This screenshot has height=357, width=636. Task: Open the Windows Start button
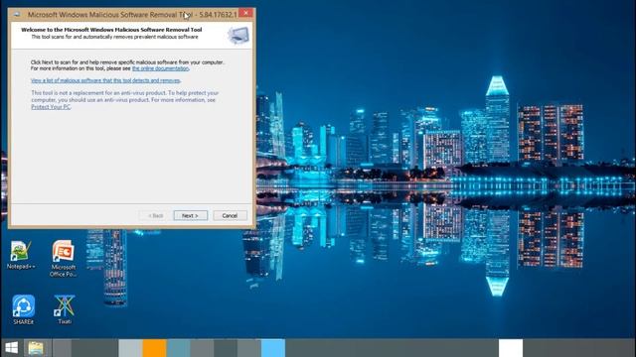coord(11,348)
